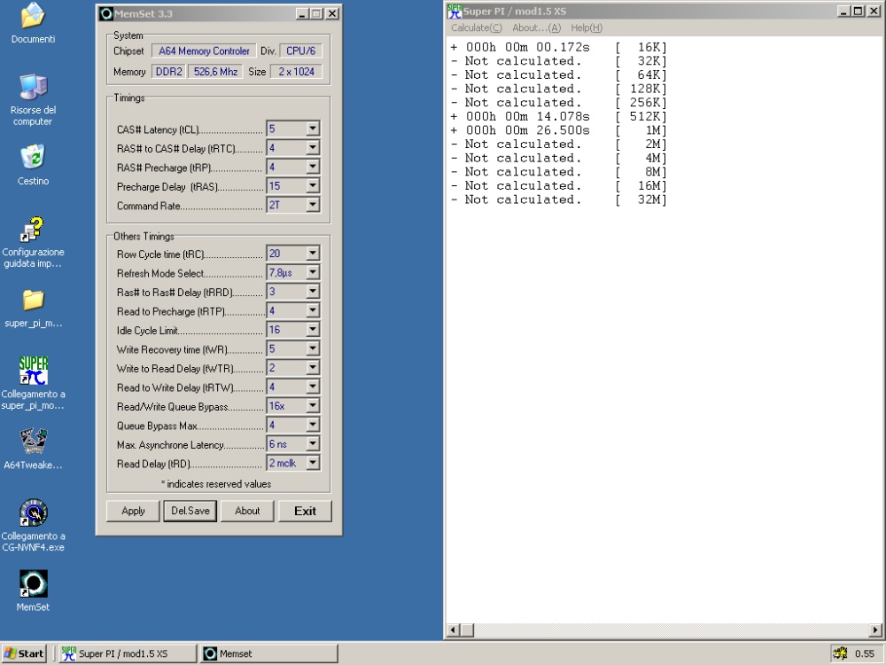
Task: Launch A64Tweaker desktop icon
Action: pyautogui.click(x=34, y=442)
